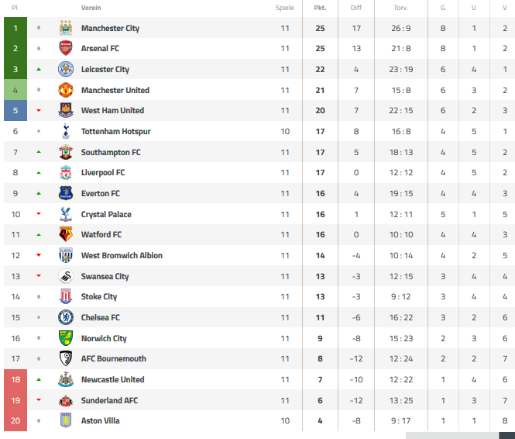Image resolution: width=515 pixels, height=439 pixels.
Task: Click the Newcastle United crest icon
Action: tap(66, 379)
